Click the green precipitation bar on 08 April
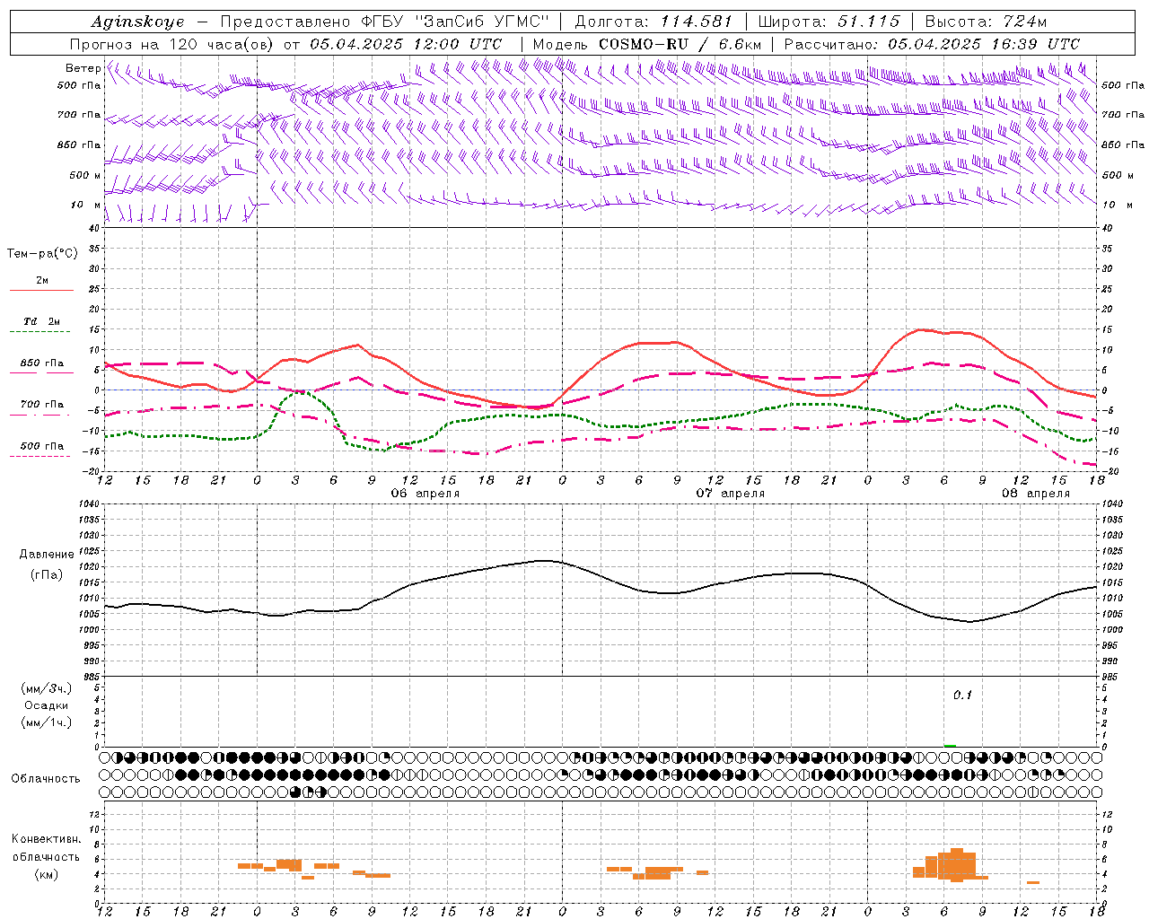 click(950, 745)
